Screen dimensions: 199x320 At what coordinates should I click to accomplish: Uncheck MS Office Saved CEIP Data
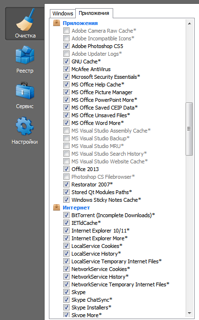click(66, 108)
